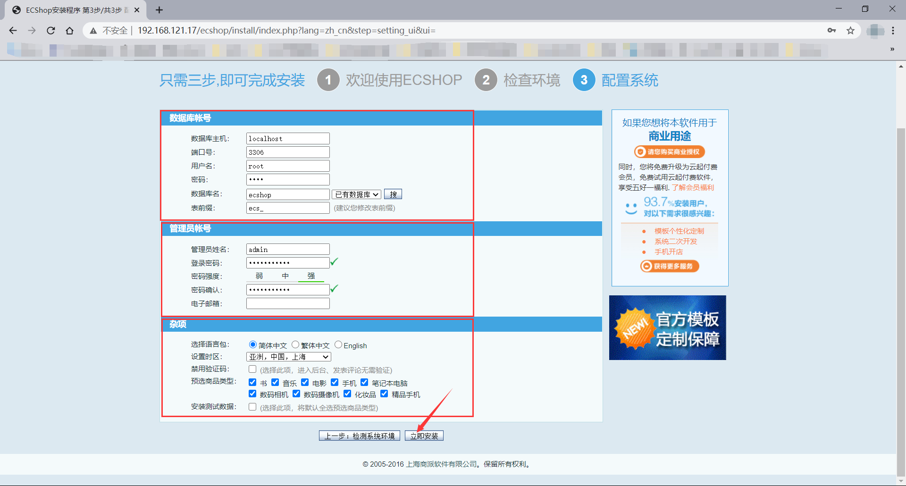906x486 pixels.
Task: Open a new browser tab
Action: tap(159, 10)
